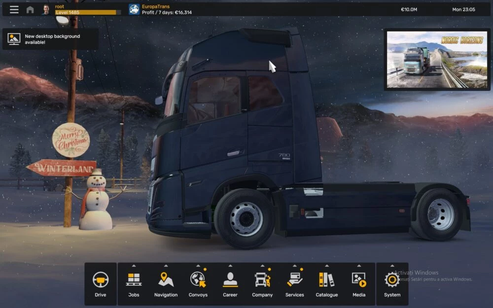Click the EuropaTrans company logo
The height and width of the screenshot is (308, 493).
(x=134, y=9)
